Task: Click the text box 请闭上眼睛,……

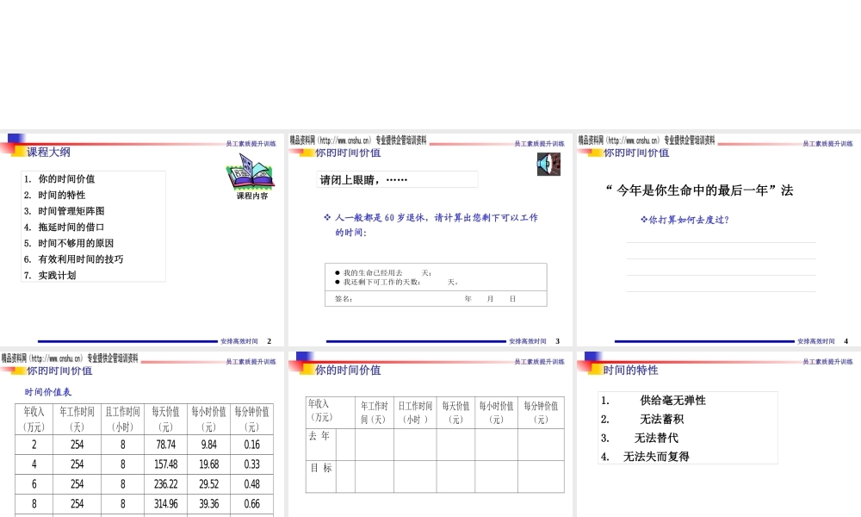Action: (397, 180)
